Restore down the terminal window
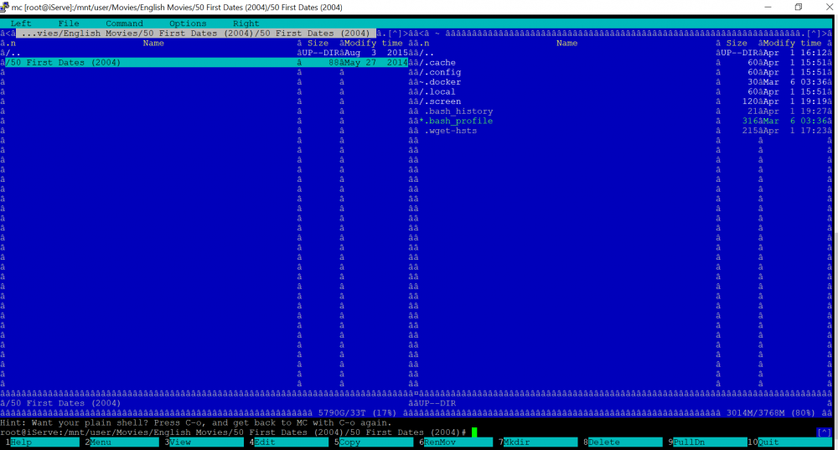This screenshot has width=838, height=450. coord(799,7)
